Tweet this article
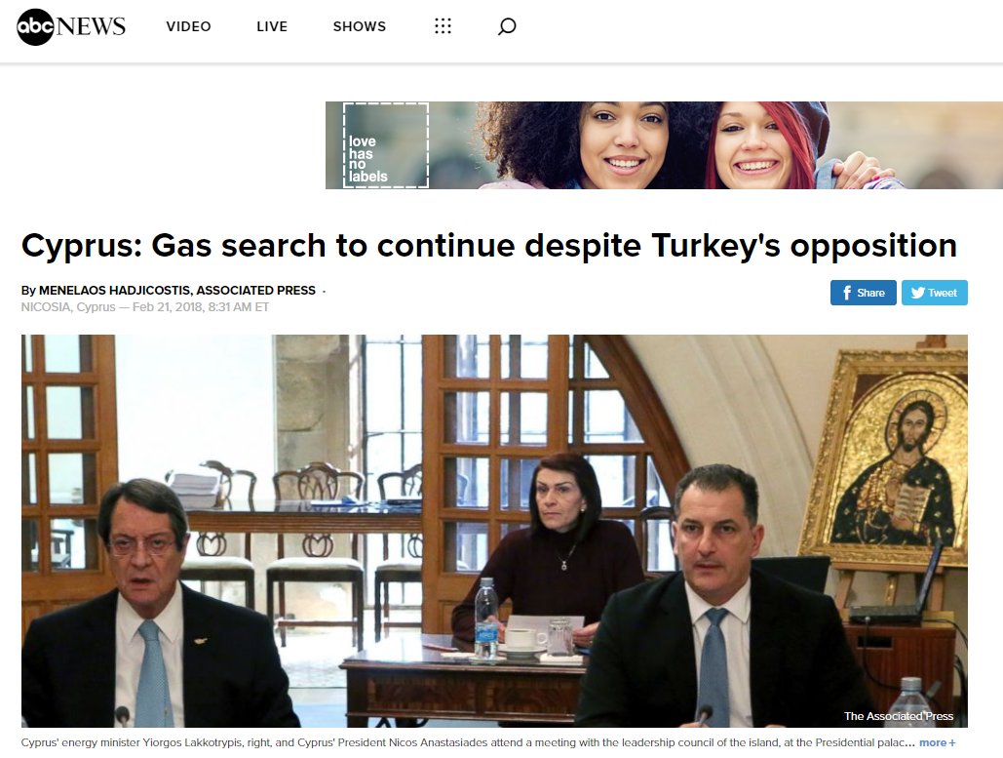 [x=935, y=293]
